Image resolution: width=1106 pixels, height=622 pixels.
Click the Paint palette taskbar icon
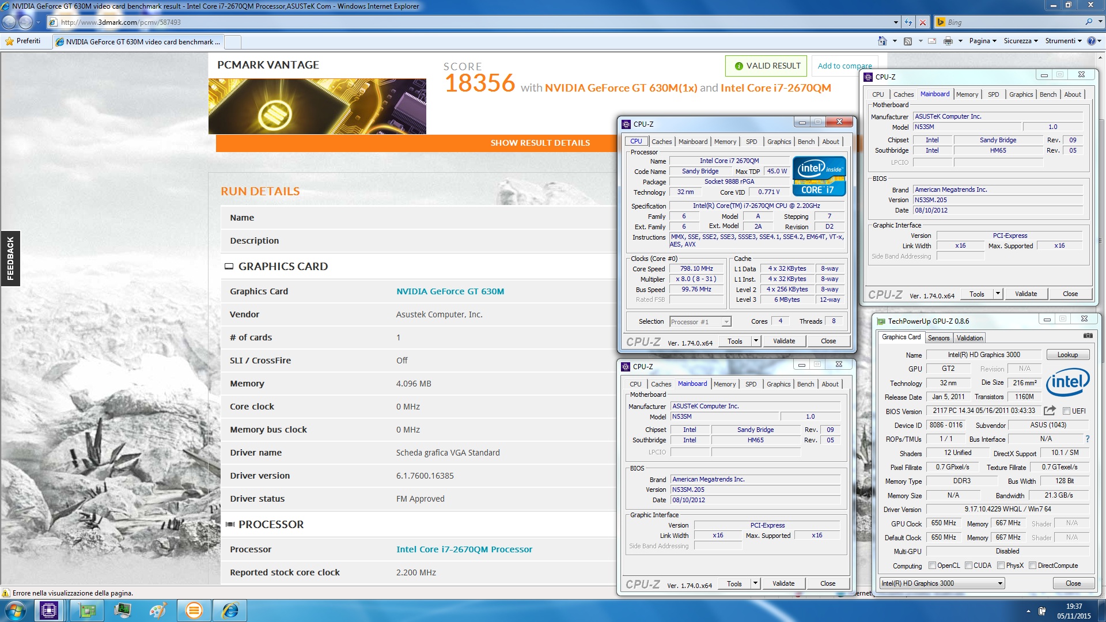[x=158, y=610]
